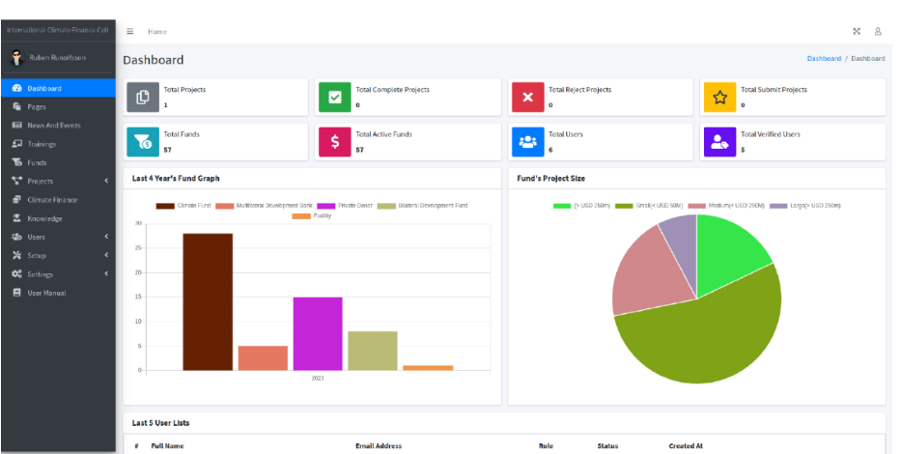Open Climate Finance menu item

(x=58, y=200)
